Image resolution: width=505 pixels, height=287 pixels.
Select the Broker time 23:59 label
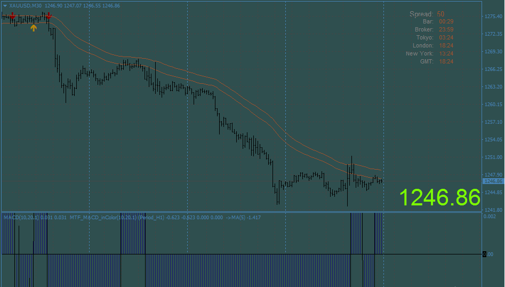click(x=446, y=29)
